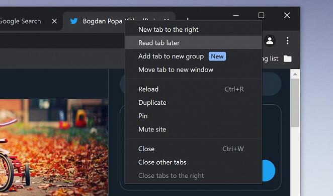Choose Read tab later
Screen dimensions: 333x196
point(193,43)
